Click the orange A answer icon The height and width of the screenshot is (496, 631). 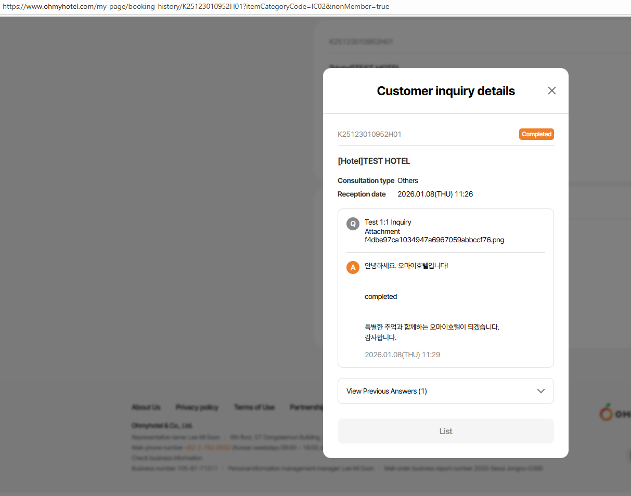point(353,267)
